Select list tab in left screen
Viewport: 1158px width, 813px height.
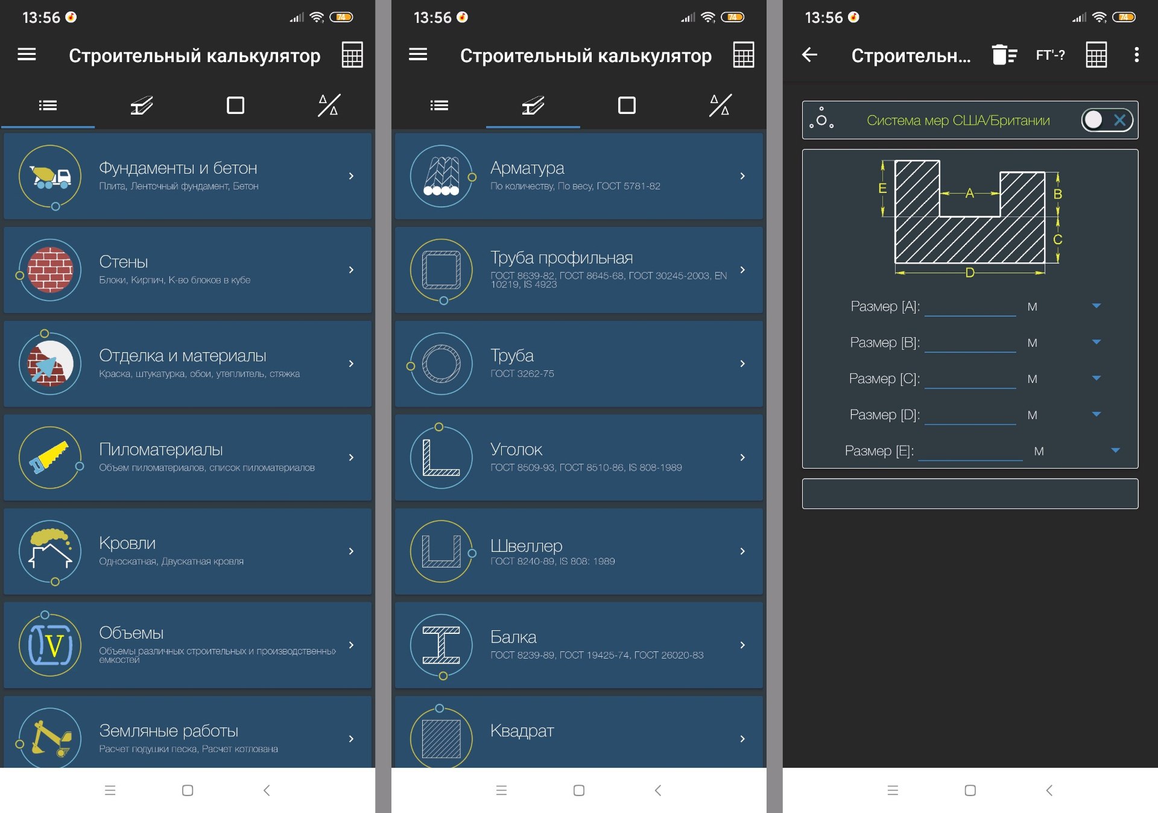pyautogui.click(x=48, y=106)
